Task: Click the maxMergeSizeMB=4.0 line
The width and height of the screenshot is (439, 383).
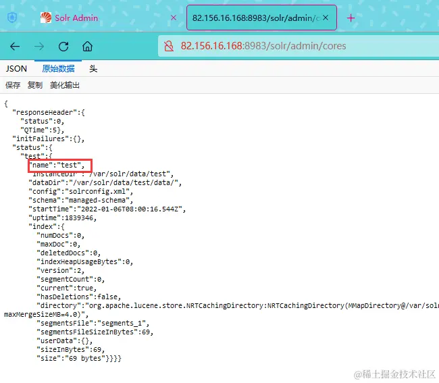Action: (x=46, y=315)
